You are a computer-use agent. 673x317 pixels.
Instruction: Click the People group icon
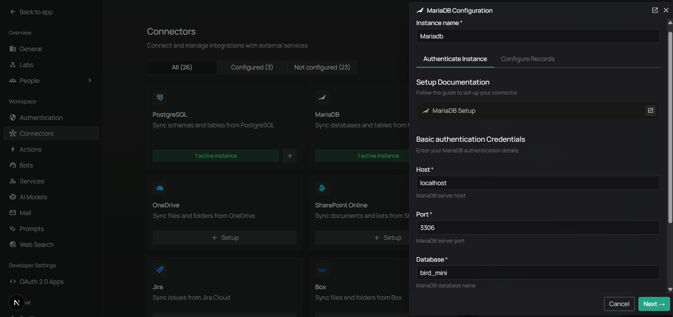click(x=13, y=80)
